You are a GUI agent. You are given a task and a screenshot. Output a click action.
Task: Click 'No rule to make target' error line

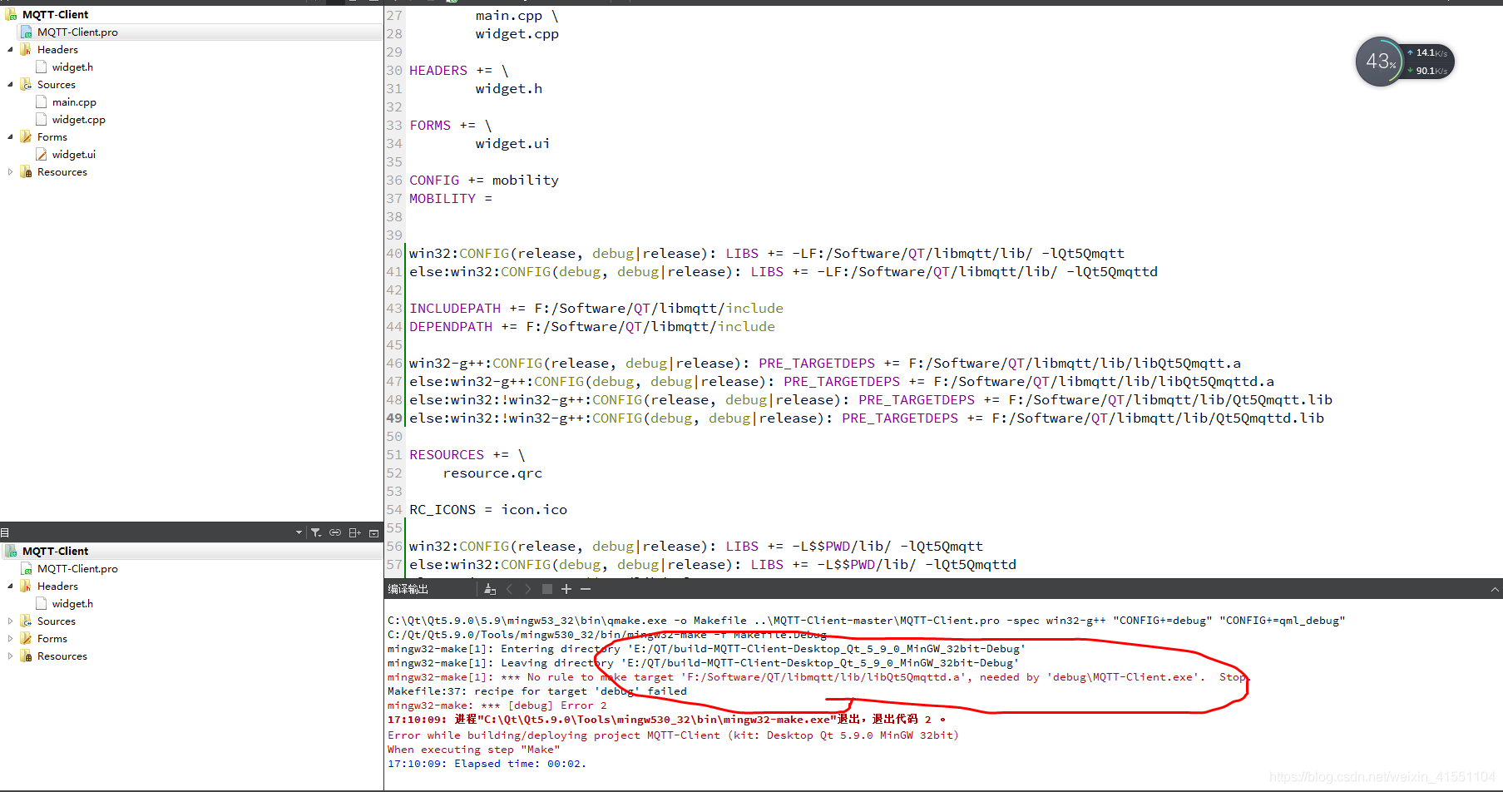tap(817, 677)
